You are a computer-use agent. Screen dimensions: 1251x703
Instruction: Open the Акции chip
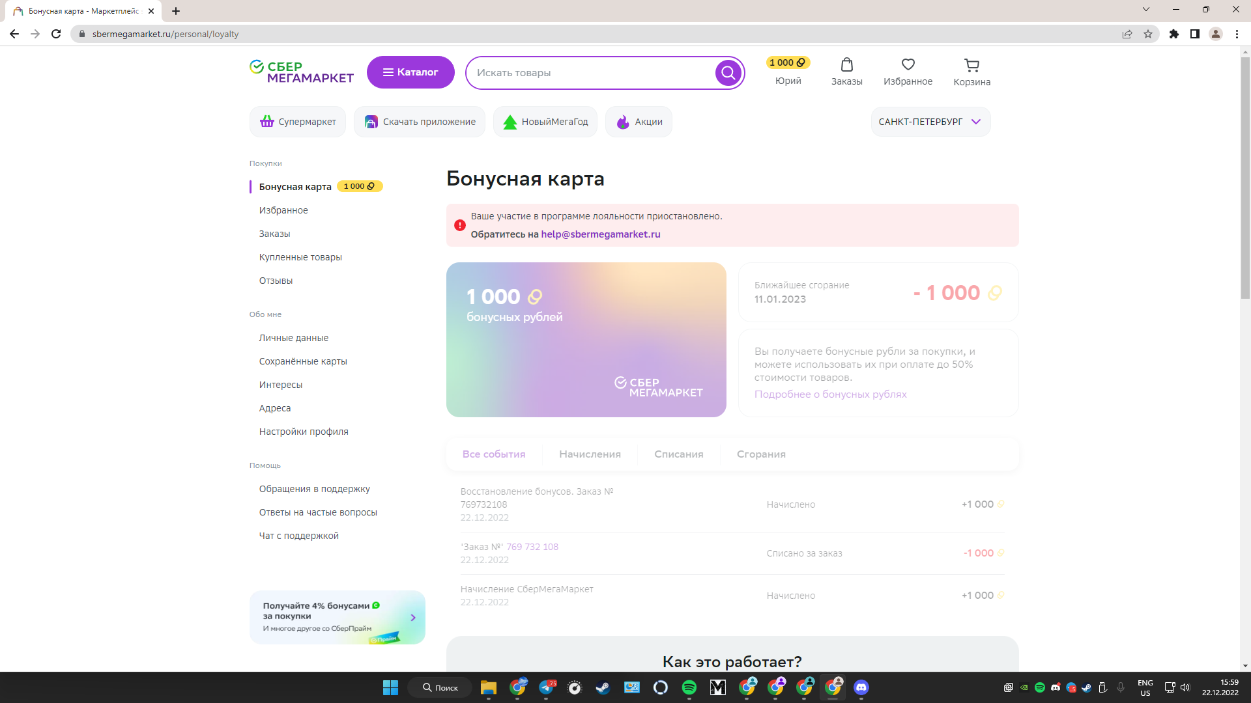point(639,122)
